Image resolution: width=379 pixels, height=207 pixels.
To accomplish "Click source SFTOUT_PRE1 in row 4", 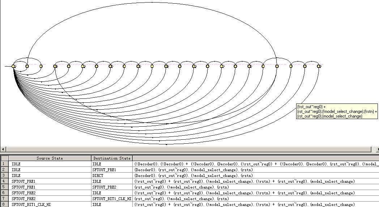I will point(50,181).
